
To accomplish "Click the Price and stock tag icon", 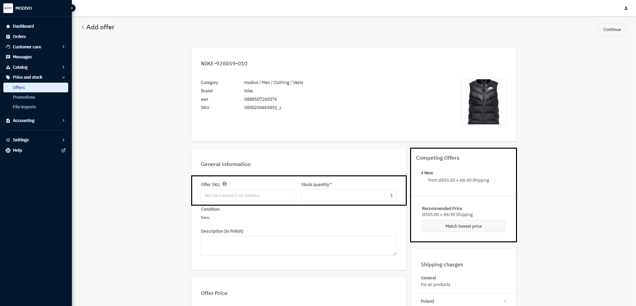I will pyautogui.click(x=8, y=77).
